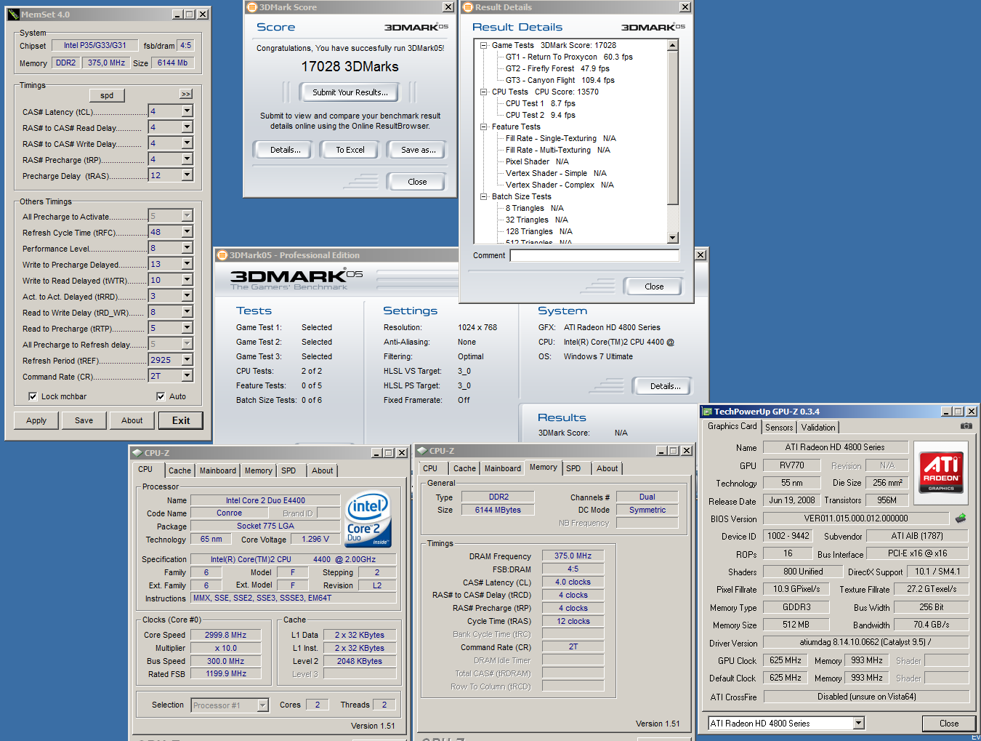Select Pixel Shader N/A row
The image size is (981, 741).
point(537,161)
